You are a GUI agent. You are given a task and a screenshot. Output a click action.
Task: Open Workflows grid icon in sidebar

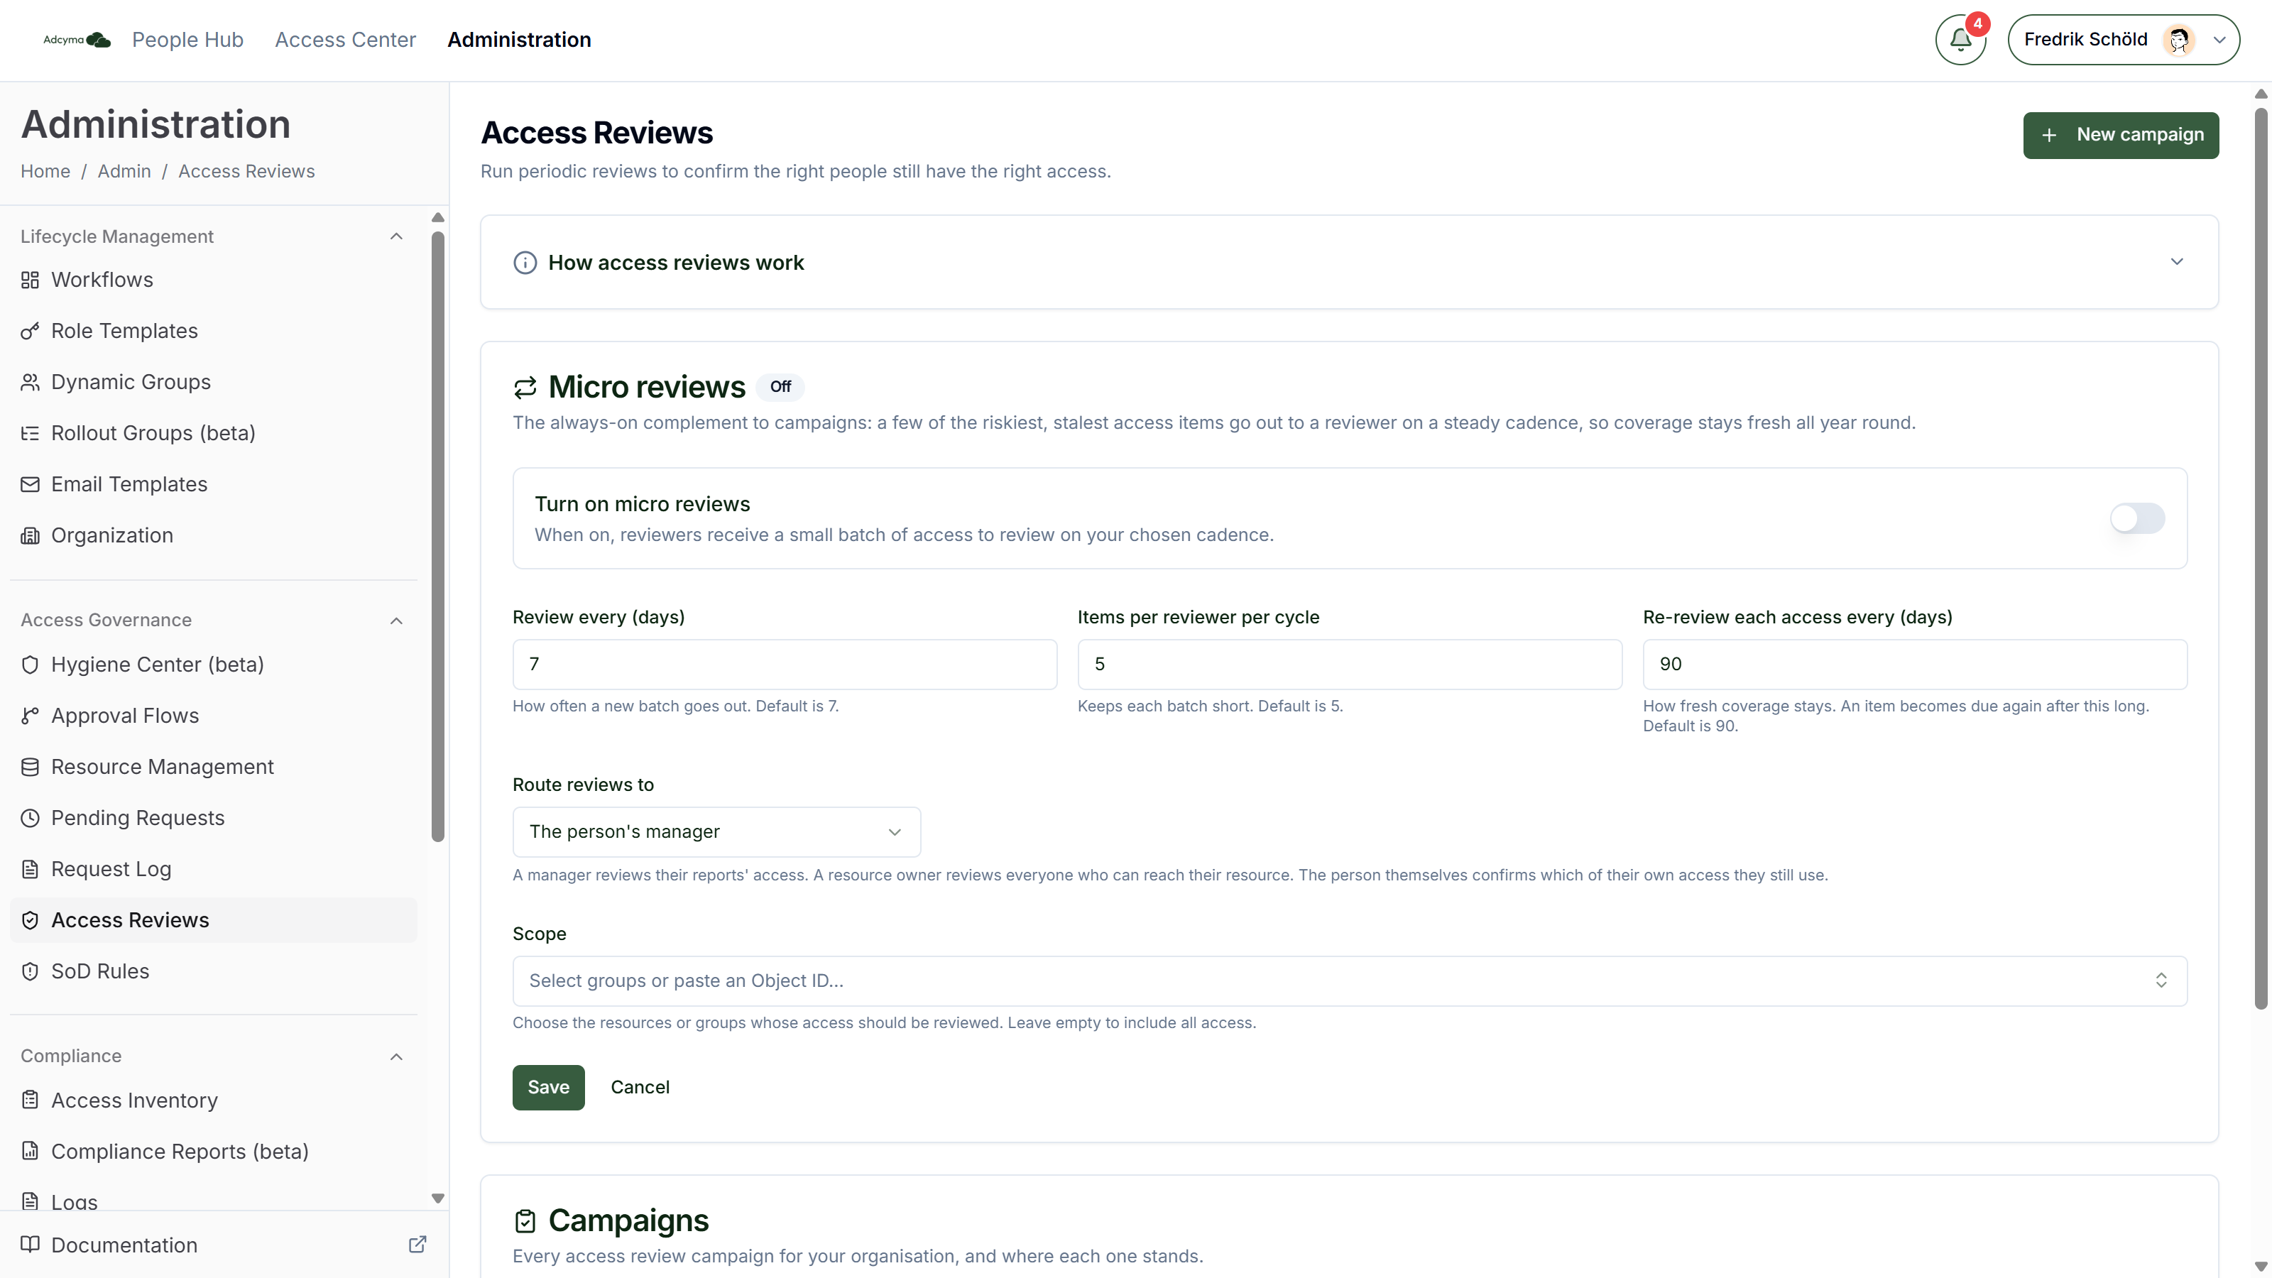(x=30, y=280)
